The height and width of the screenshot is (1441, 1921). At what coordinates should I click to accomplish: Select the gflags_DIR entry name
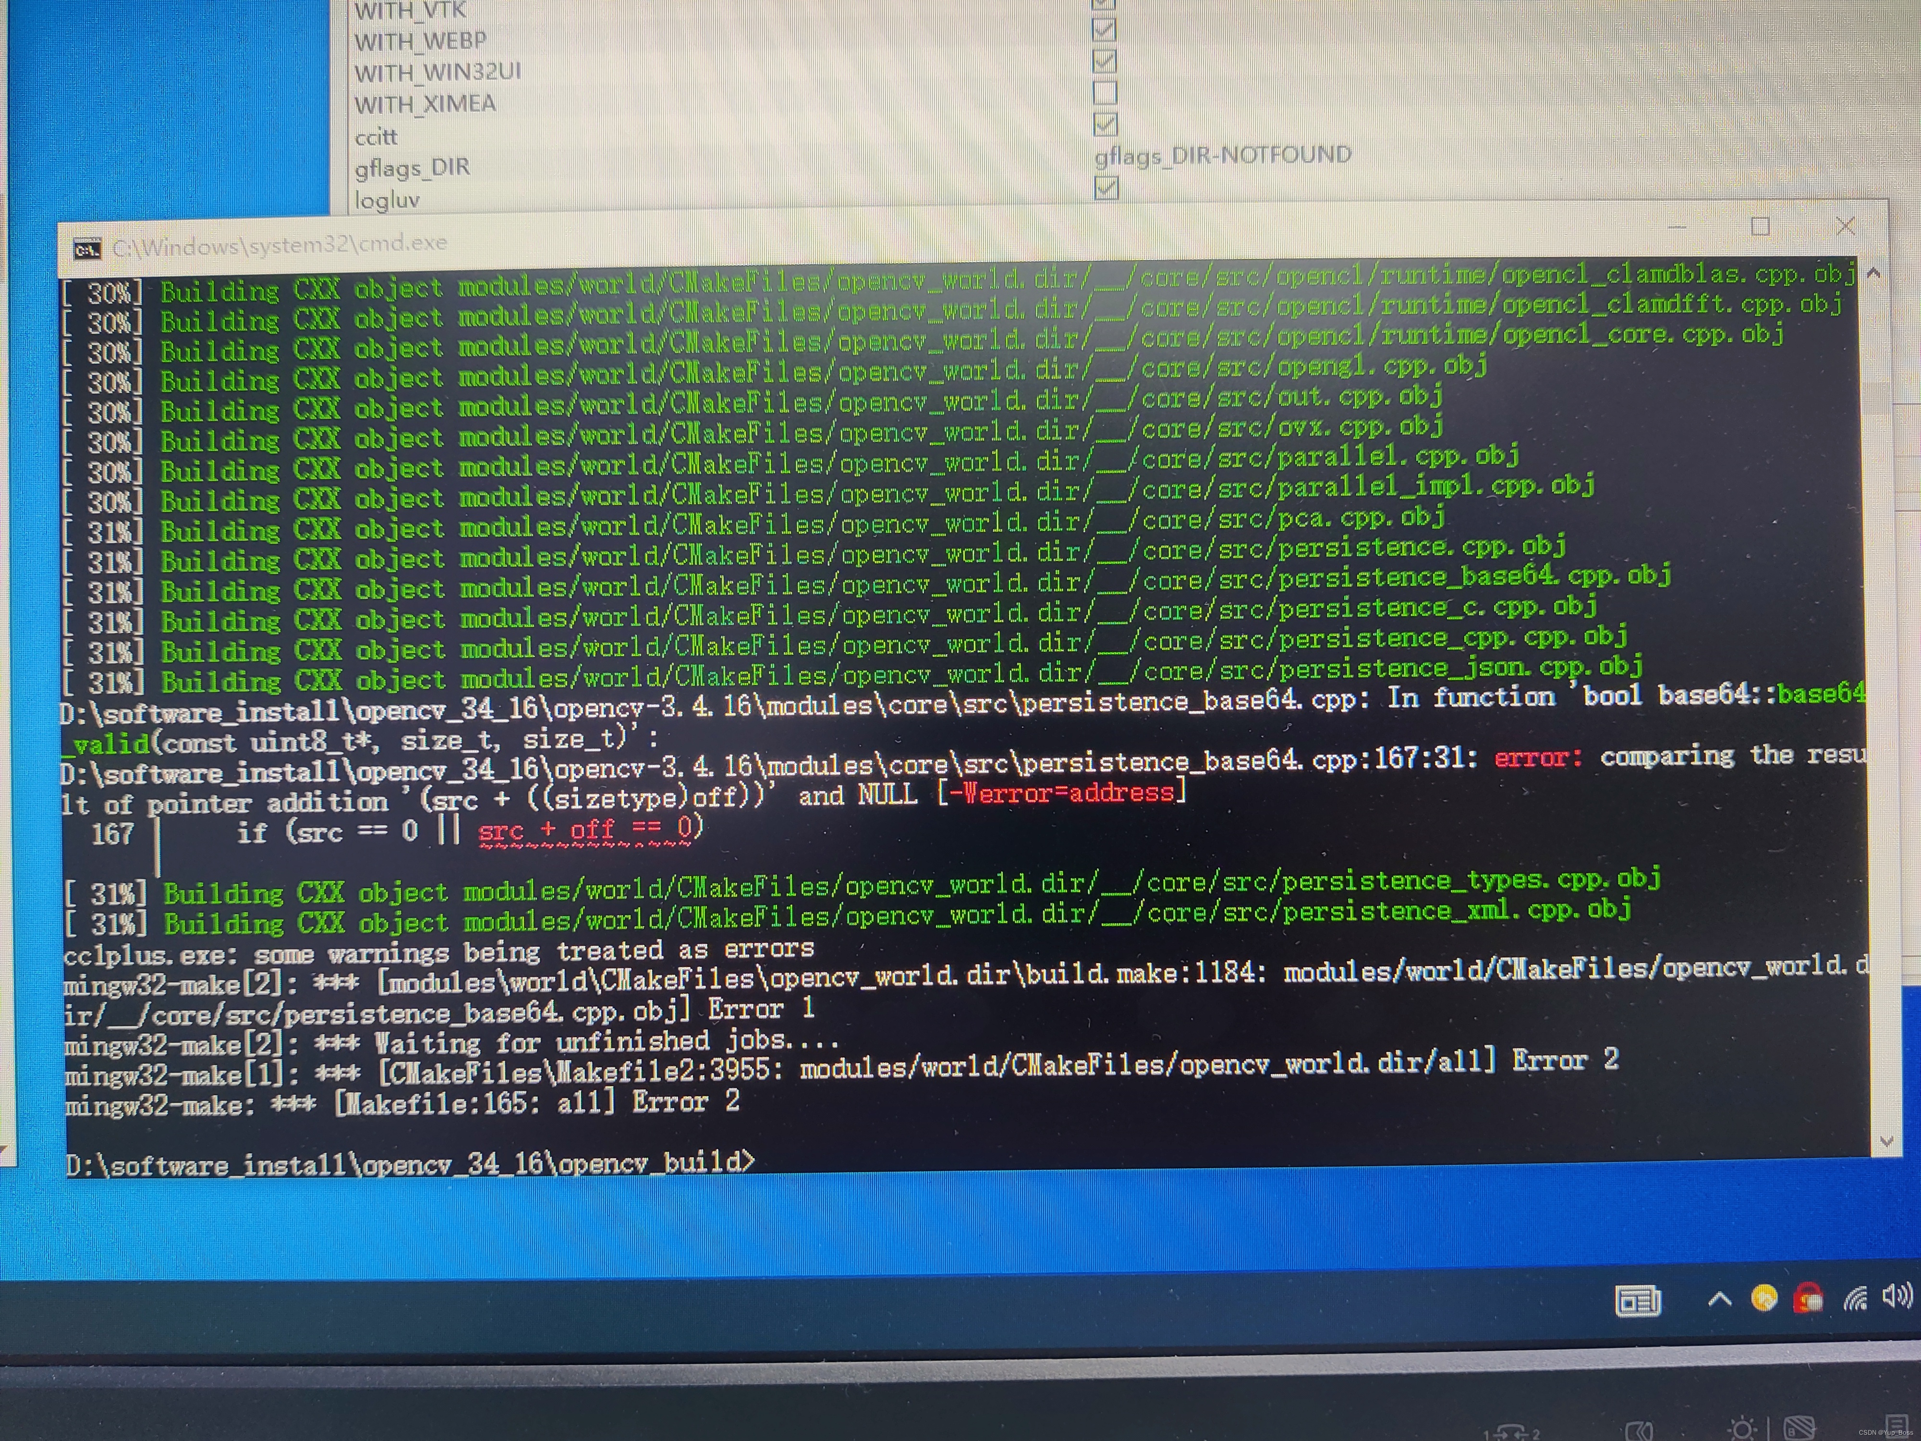pyautogui.click(x=412, y=168)
